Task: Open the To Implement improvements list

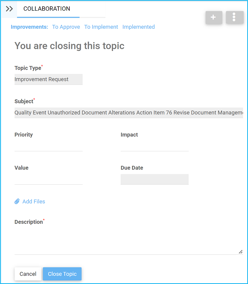Action: point(101,27)
